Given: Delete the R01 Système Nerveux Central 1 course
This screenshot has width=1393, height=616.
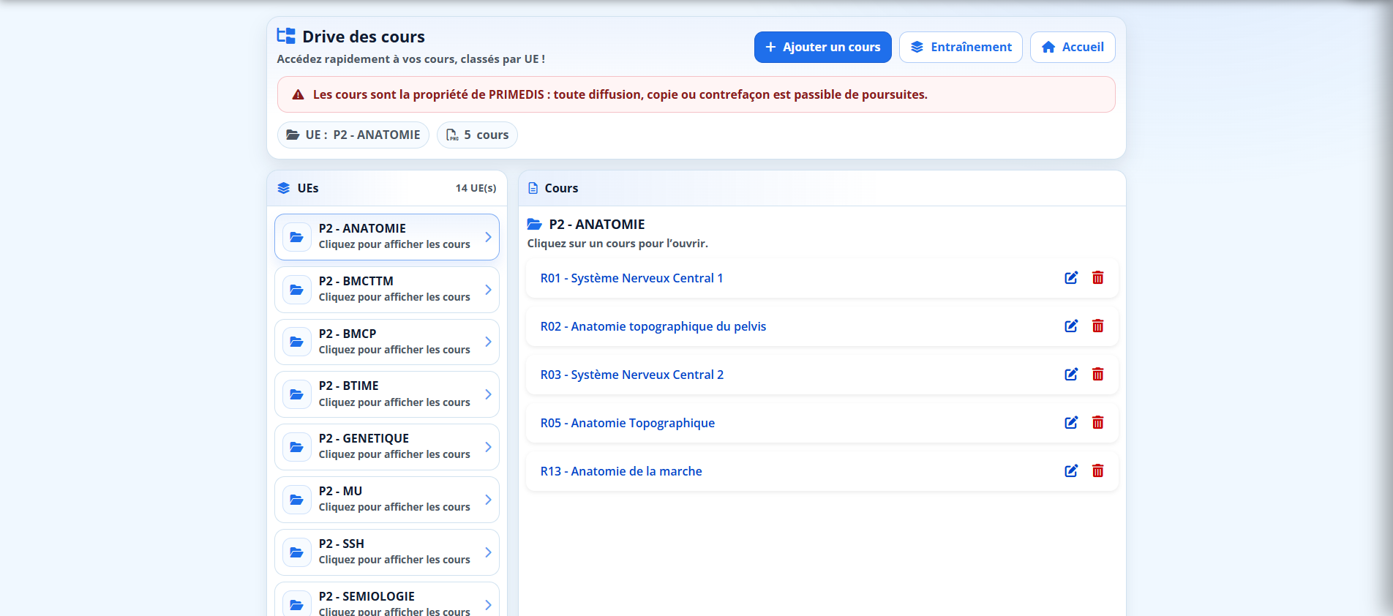Looking at the screenshot, I should pos(1097,278).
